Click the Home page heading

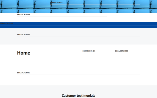pos(24,53)
